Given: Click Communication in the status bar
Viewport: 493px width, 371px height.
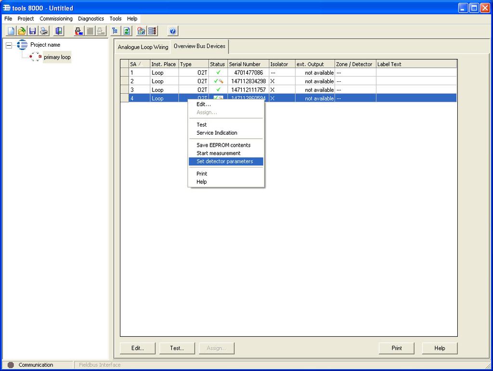Looking at the screenshot, I should pos(36,365).
